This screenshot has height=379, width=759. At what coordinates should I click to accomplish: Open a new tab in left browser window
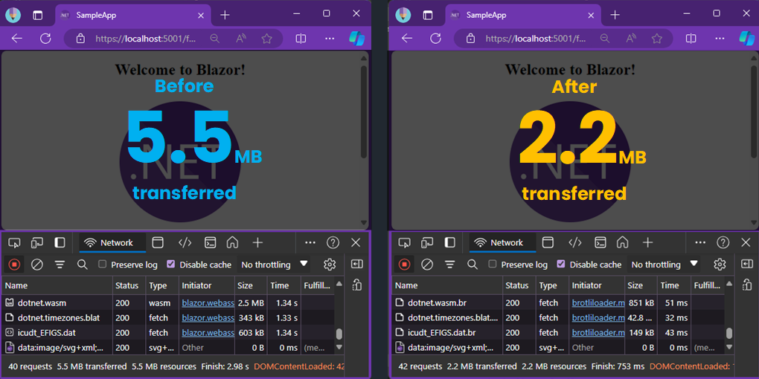click(x=225, y=15)
